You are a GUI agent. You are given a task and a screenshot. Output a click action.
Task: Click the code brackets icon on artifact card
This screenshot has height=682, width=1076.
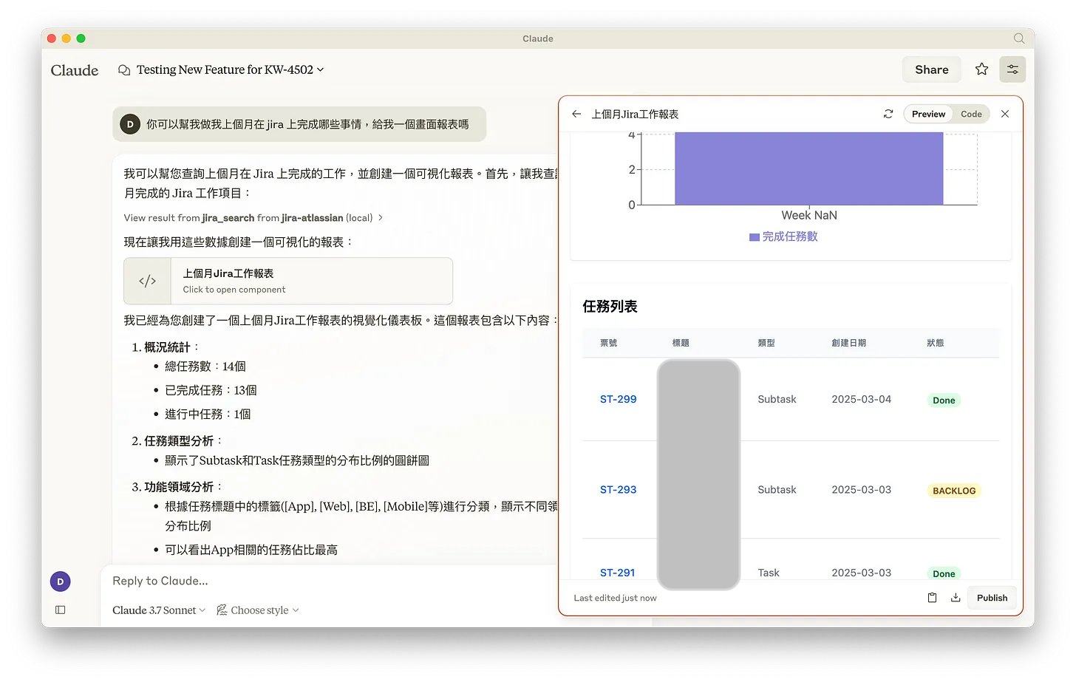[147, 281]
